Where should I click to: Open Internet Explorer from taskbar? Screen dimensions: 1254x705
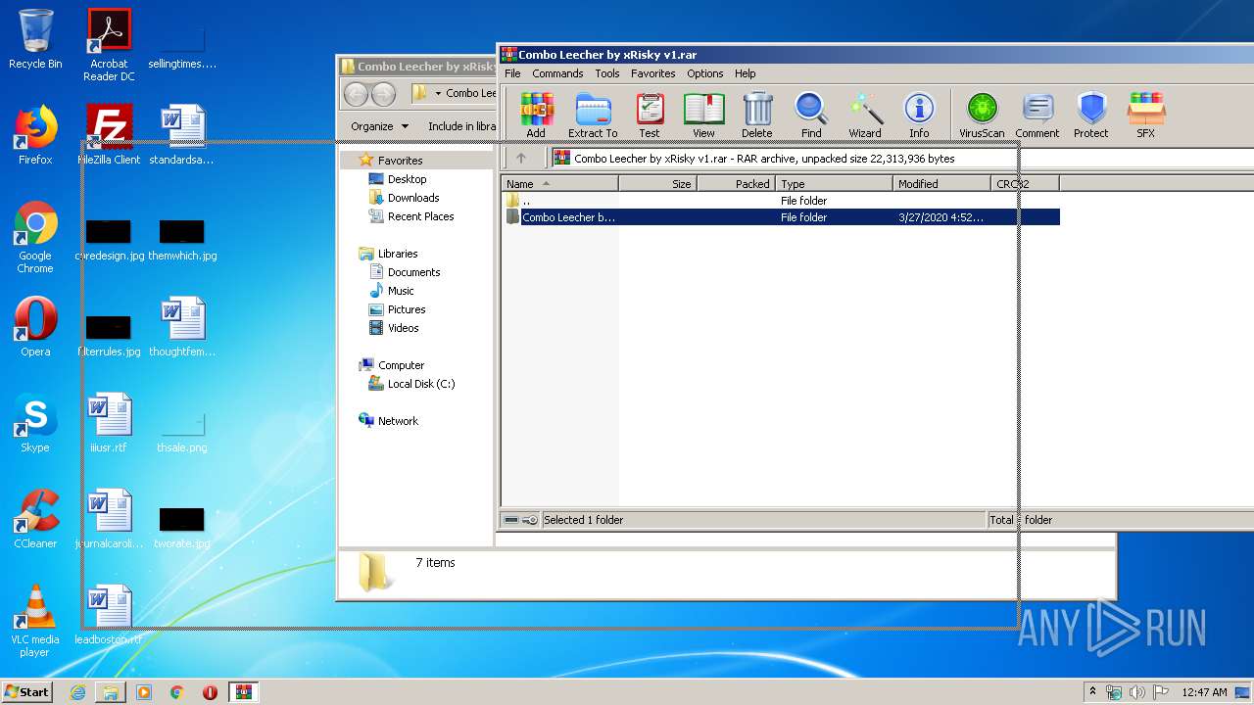(x=78, y=692)
